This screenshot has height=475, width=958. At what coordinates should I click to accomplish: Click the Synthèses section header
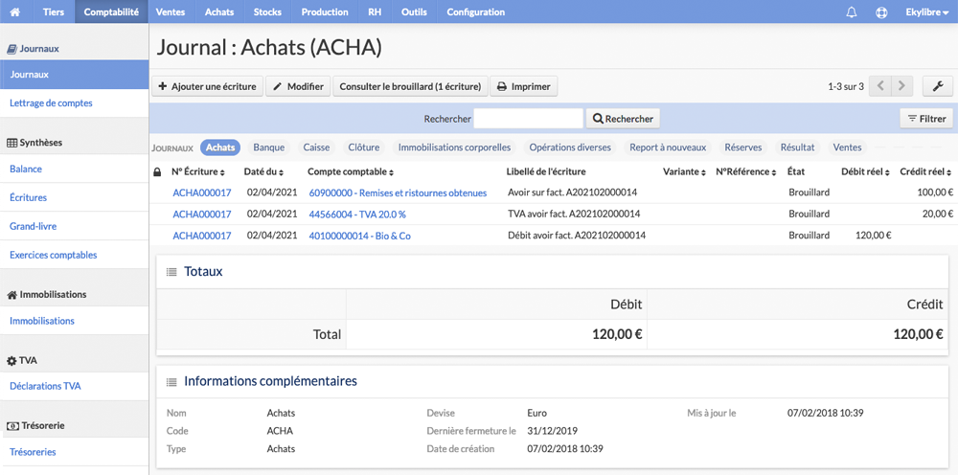coord(34,143)
